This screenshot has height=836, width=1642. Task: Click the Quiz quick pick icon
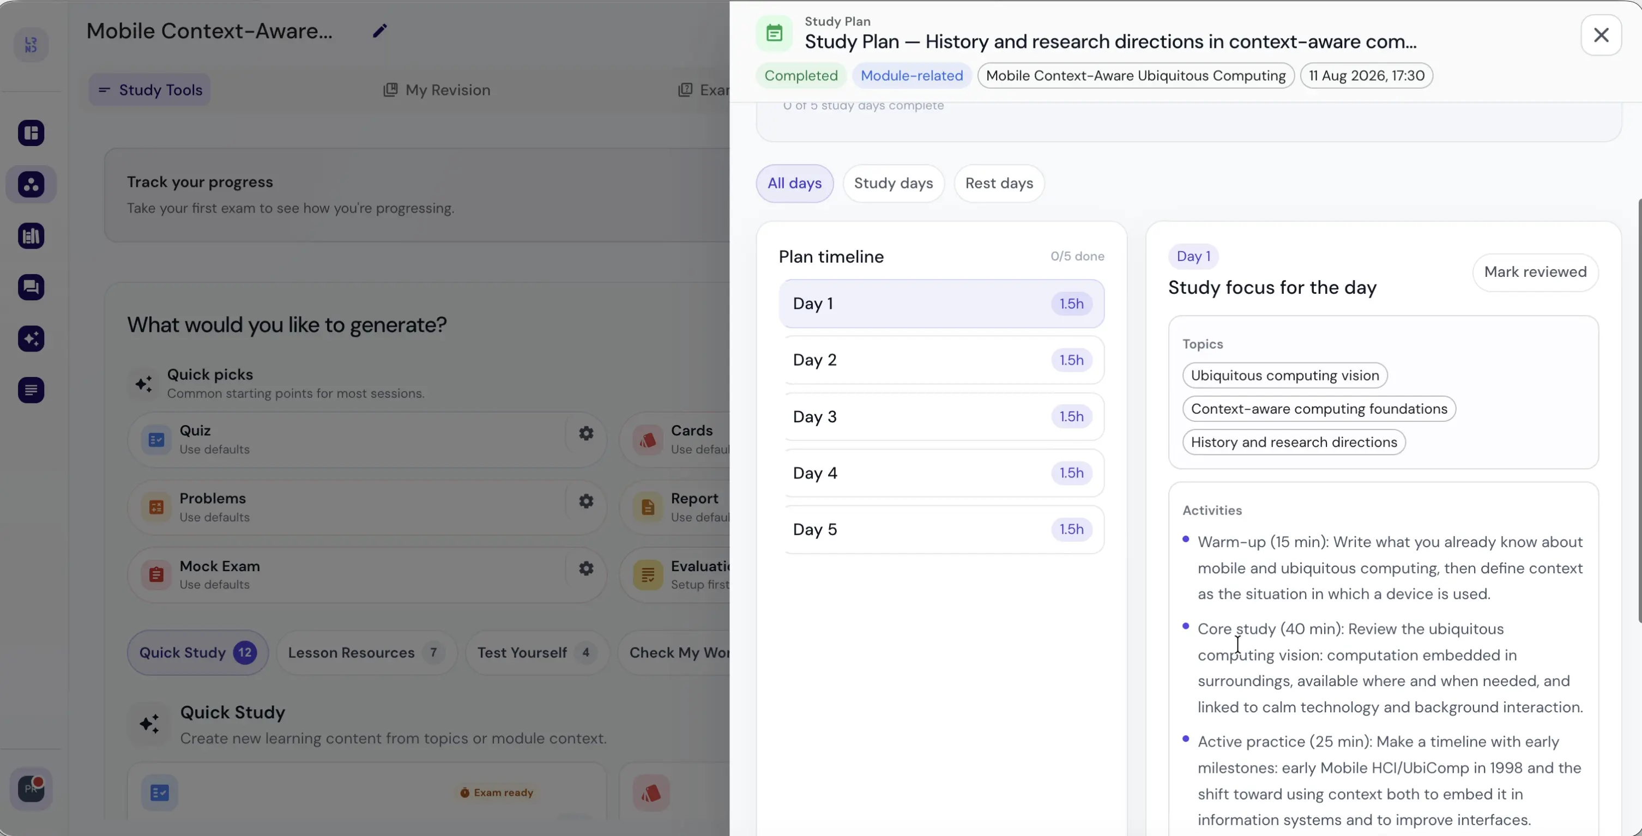[156, 440]
